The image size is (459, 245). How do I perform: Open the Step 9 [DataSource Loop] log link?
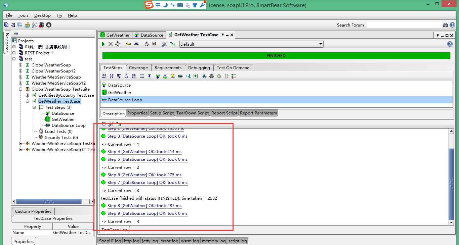148,213
